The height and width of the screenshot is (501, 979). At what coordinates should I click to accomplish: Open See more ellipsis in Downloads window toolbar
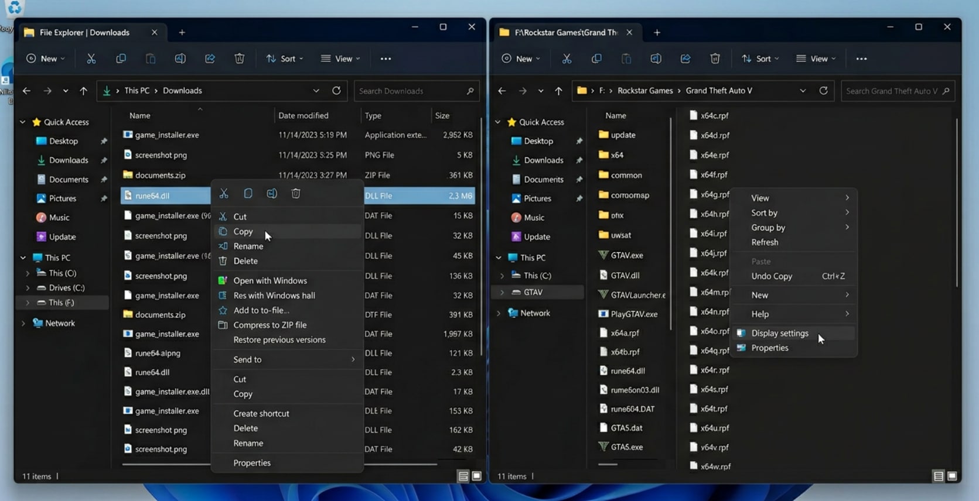(x=386, y=59)
